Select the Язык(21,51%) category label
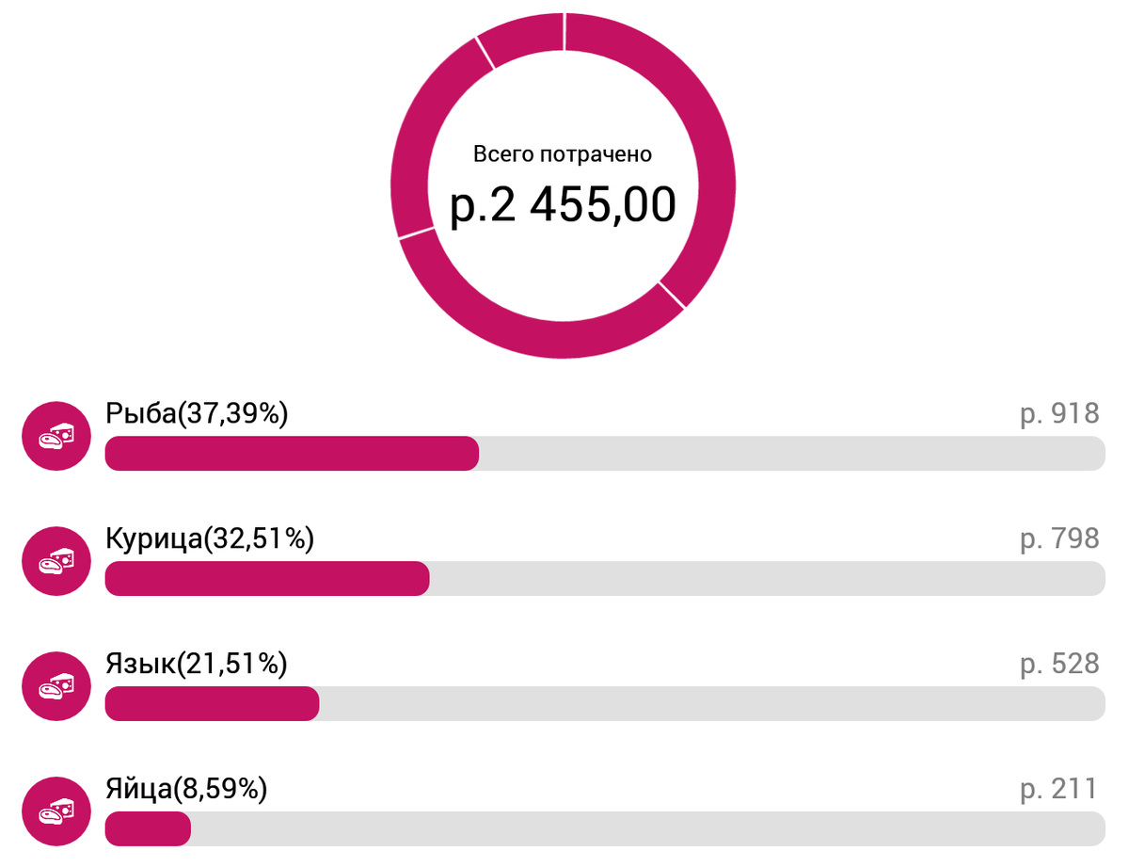Image resolution: width=1129 pixels, height=867 pixels. [196, 665]
